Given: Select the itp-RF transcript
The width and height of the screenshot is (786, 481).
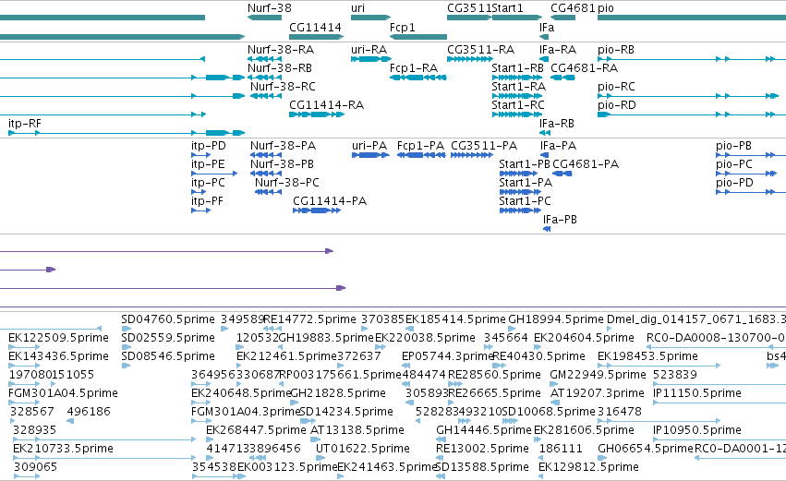Looking at the screenshot, I should click(x=127, y=133).
